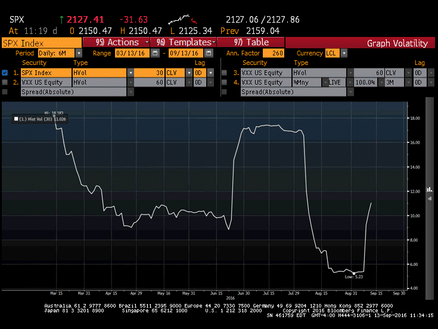Open the 95) Actions menu

[x=116, y=42]
